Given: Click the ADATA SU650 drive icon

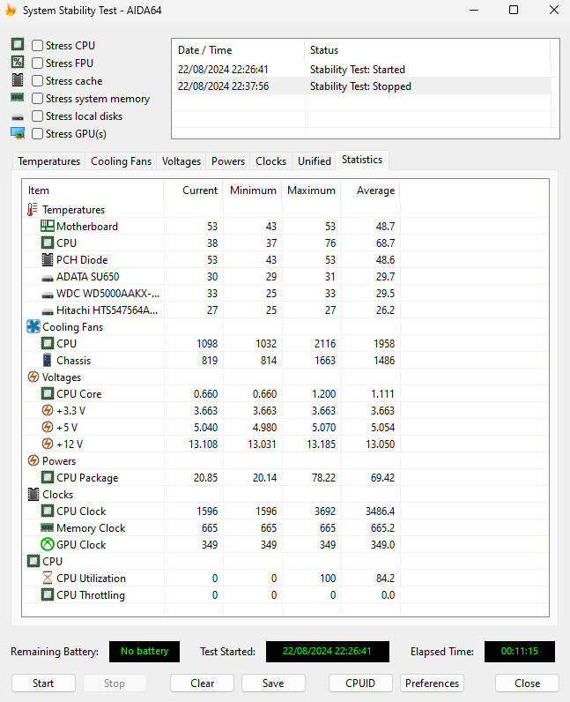Looking at the screenshot, I should (47, 279).
